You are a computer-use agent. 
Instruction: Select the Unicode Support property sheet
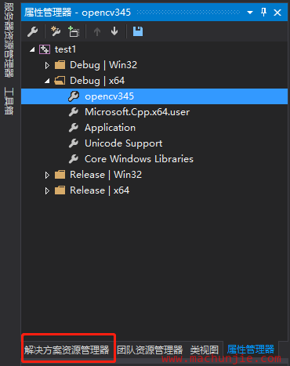point(123,143)
